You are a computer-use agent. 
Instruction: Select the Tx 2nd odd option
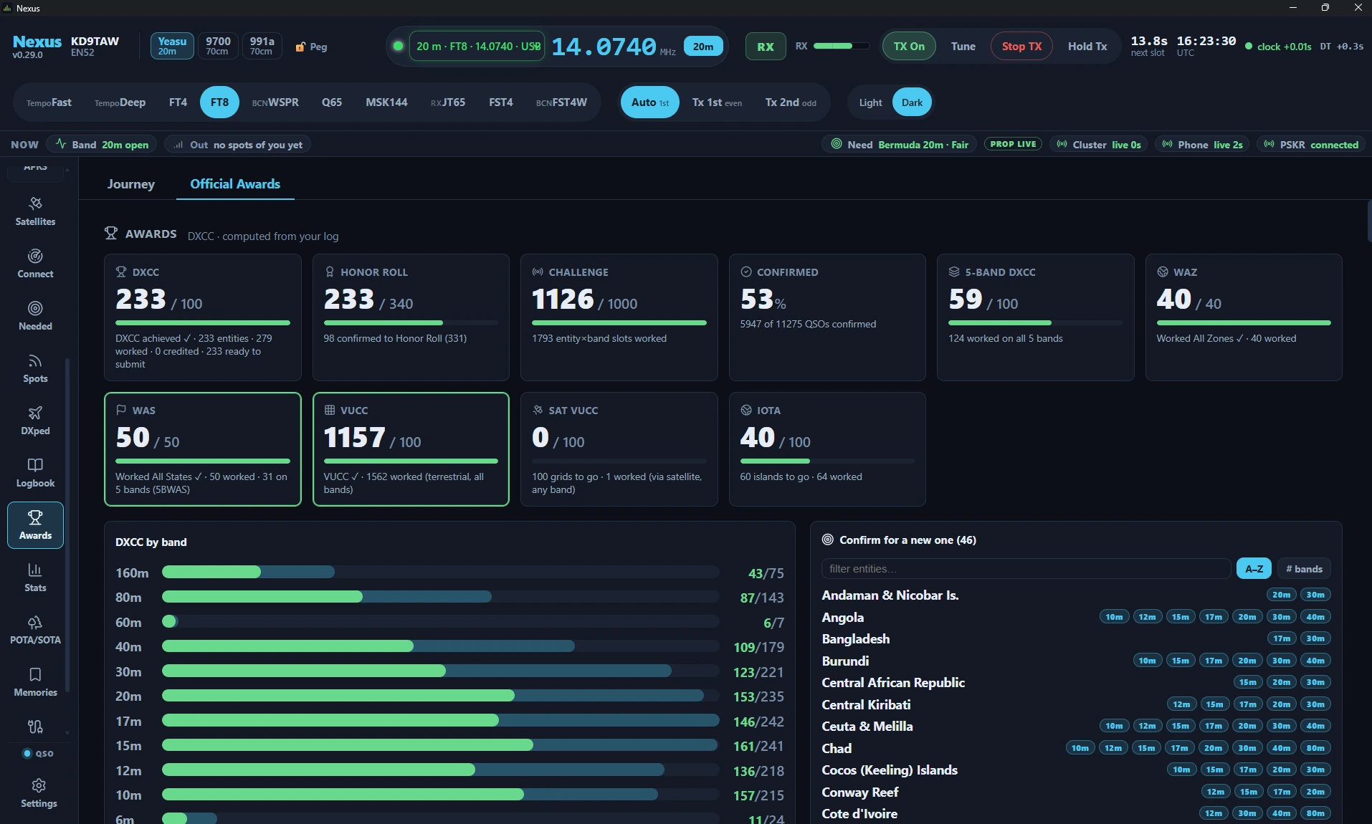tap(790, 102)
